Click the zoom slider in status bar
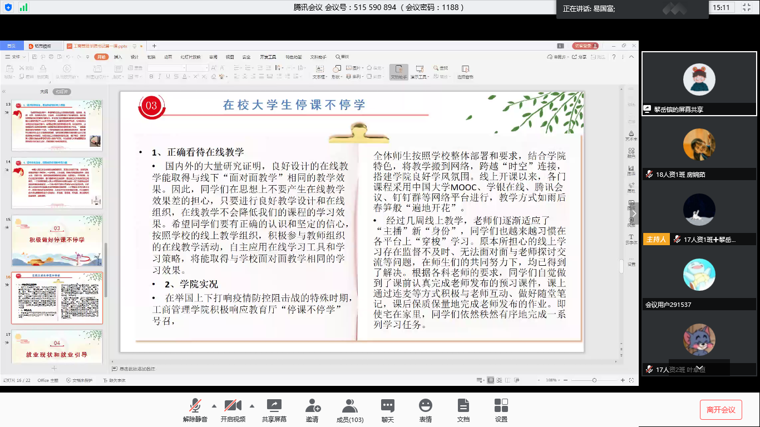Image resolution: width=760 pixels, height=427 pixels. [x=594, y=380]
